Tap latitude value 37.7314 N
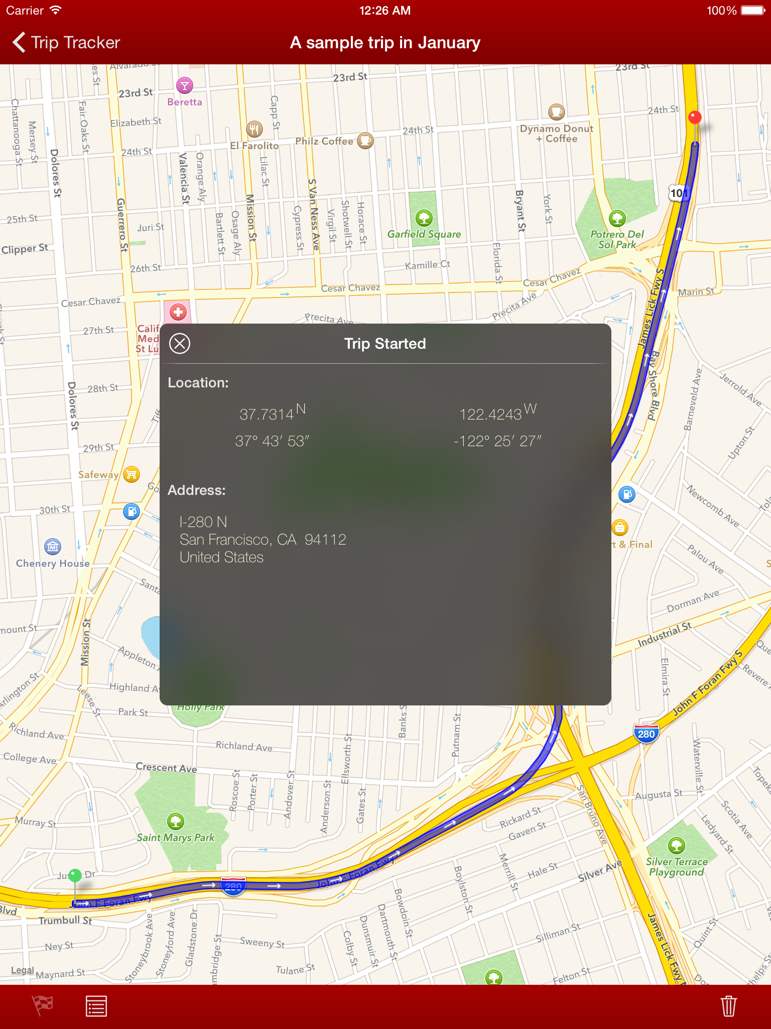The image size is (771, 1029). [273, 413]
